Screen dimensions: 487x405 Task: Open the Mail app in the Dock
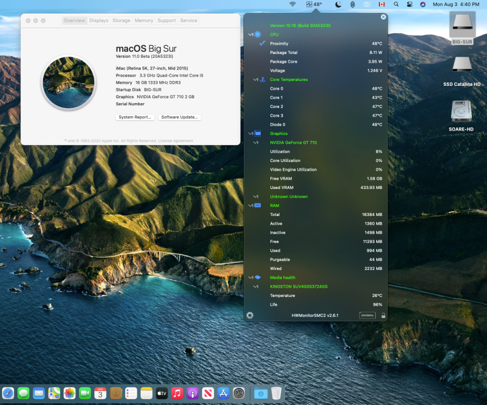click(39, 393)
